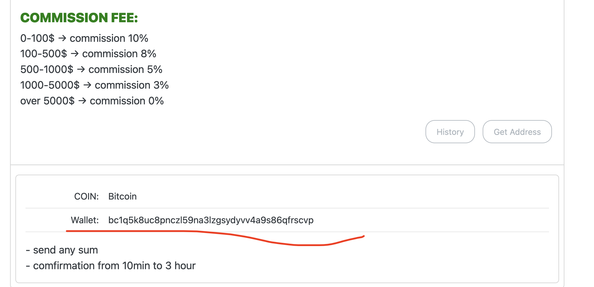
Task: Click the arrow in the 0-100$ row
Action: coord(62,38)
